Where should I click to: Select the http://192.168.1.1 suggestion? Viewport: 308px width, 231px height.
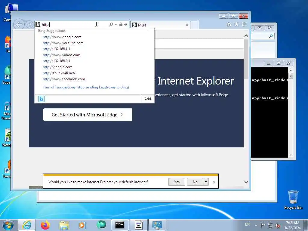[56, 49]
